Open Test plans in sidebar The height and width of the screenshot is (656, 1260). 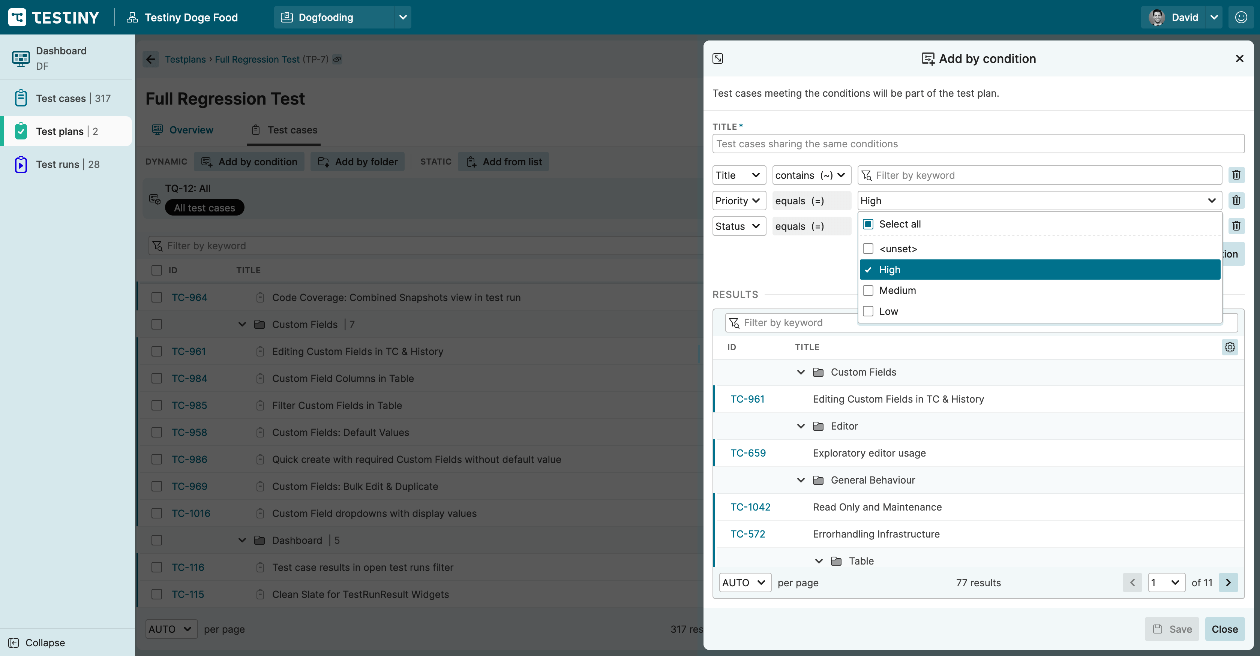pos(66,131)
